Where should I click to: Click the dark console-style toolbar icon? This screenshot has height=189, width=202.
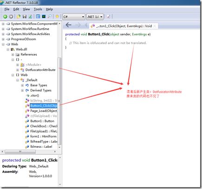coord(44,17)
